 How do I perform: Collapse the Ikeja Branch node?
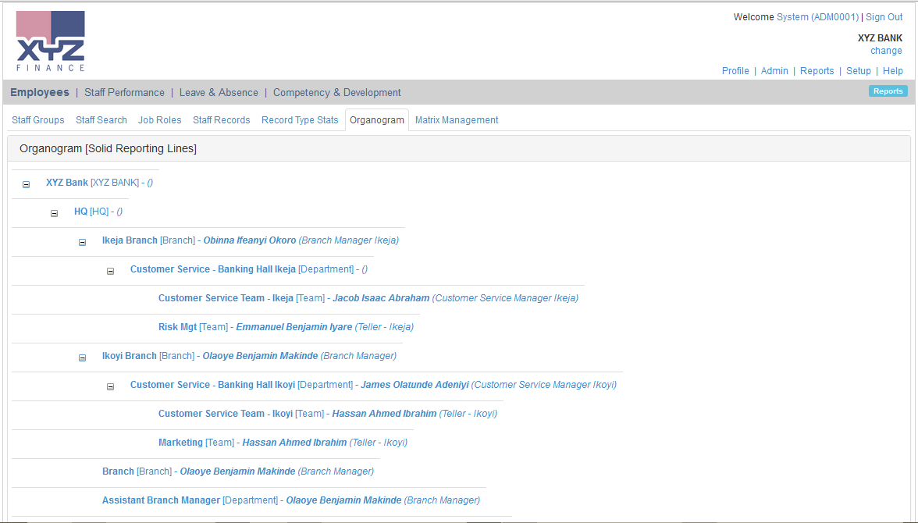(82, 242)
